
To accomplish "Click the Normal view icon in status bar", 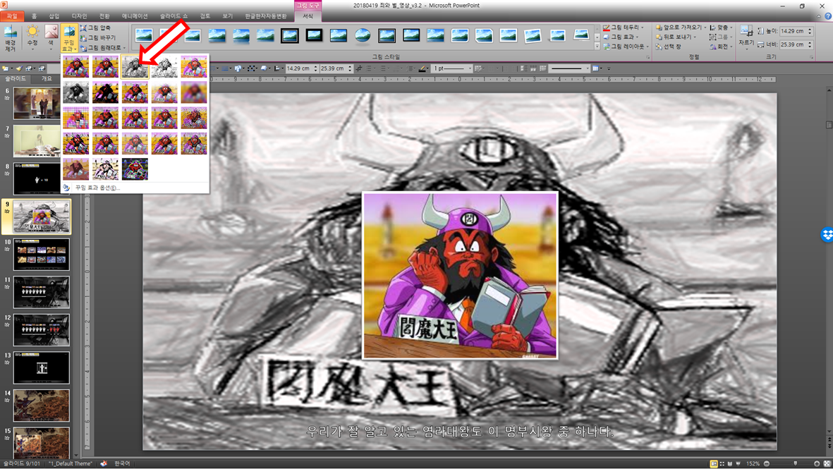I will (714, 463).
